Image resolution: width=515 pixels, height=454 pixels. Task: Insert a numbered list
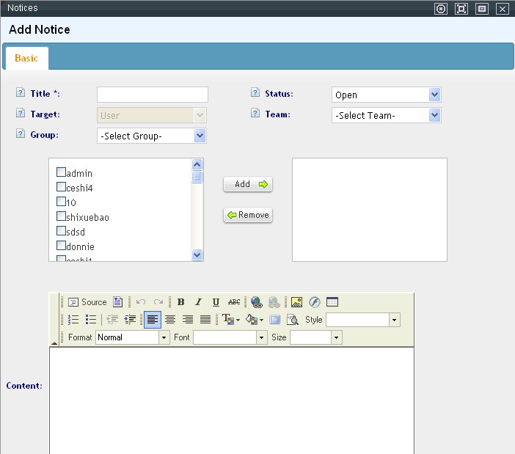click(x=73, y=320)
